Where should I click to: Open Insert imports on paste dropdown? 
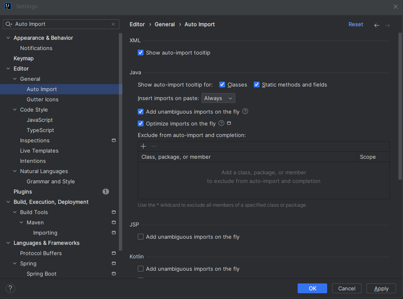point(219,98)
